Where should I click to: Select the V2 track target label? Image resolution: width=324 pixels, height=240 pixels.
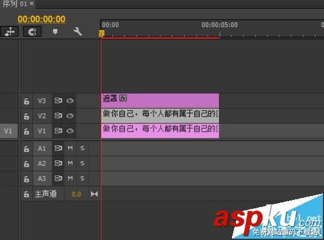pyautogui.click(x=42, y=116)
